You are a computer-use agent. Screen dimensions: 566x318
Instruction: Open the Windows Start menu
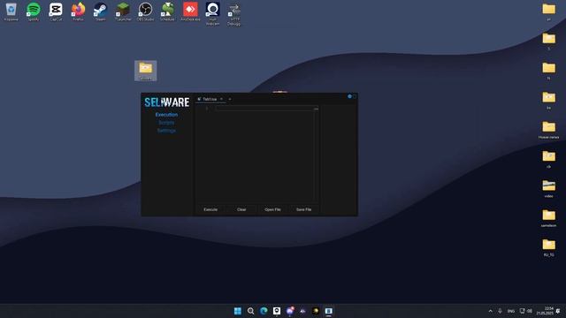pyautogui.click(x=238, y=311)
